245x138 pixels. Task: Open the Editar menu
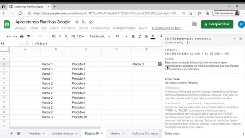point(34,28)
